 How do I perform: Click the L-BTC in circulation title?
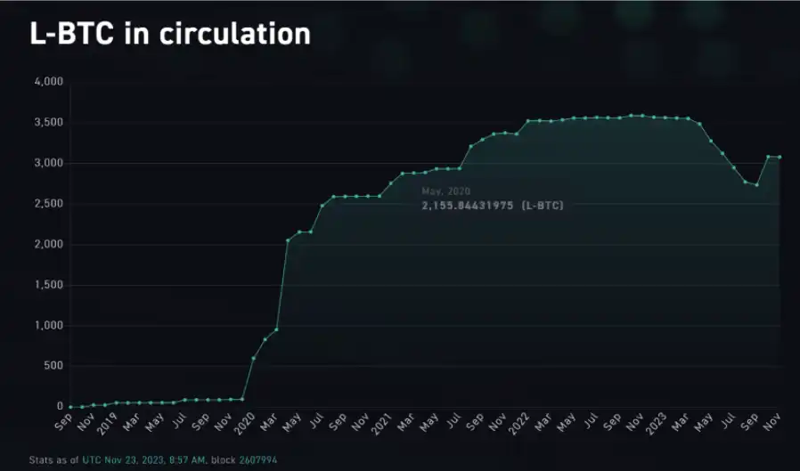[170, 33]
